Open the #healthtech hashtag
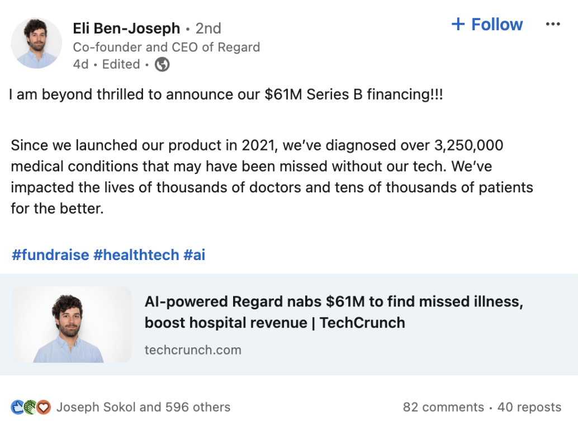Image resolution: width=578 pixels, height=434 pixels. tap(136, 255)
